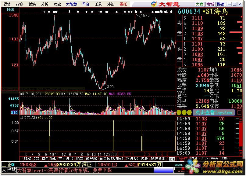This screenshot has height=176, width=246.
Task: Open the 工具 menu
Action: tap(98, 4)
